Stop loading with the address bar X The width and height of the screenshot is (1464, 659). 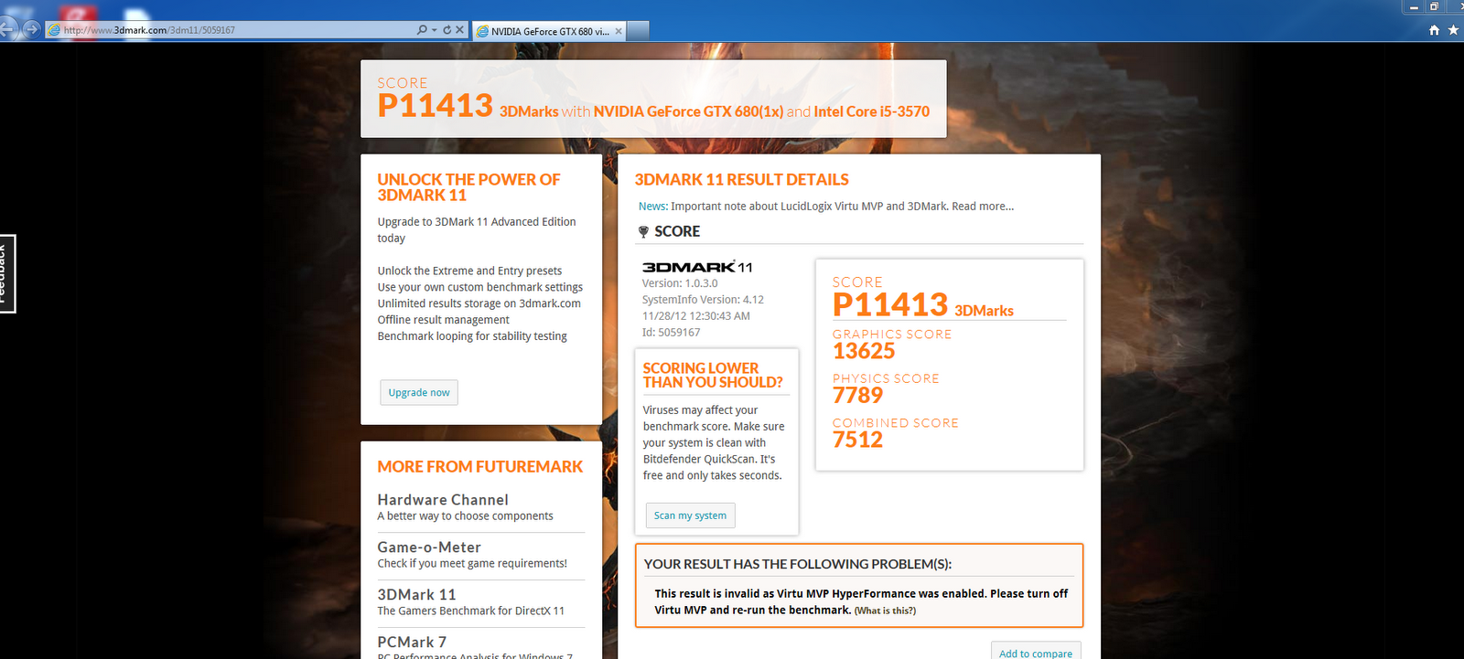click(460, 30)
